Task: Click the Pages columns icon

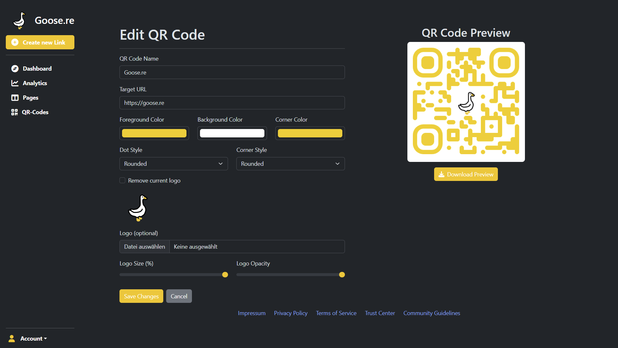Action: (x=15, y=97)
